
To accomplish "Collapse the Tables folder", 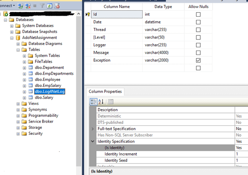I will (18, 50).
